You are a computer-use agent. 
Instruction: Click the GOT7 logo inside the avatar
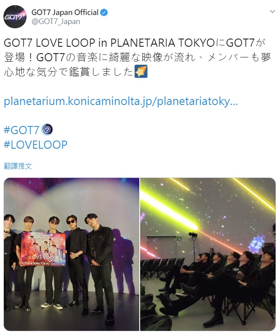[x=15, y=17]
